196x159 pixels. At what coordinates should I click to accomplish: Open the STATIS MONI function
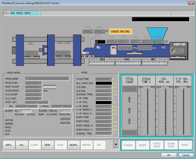tap(157, 145)
